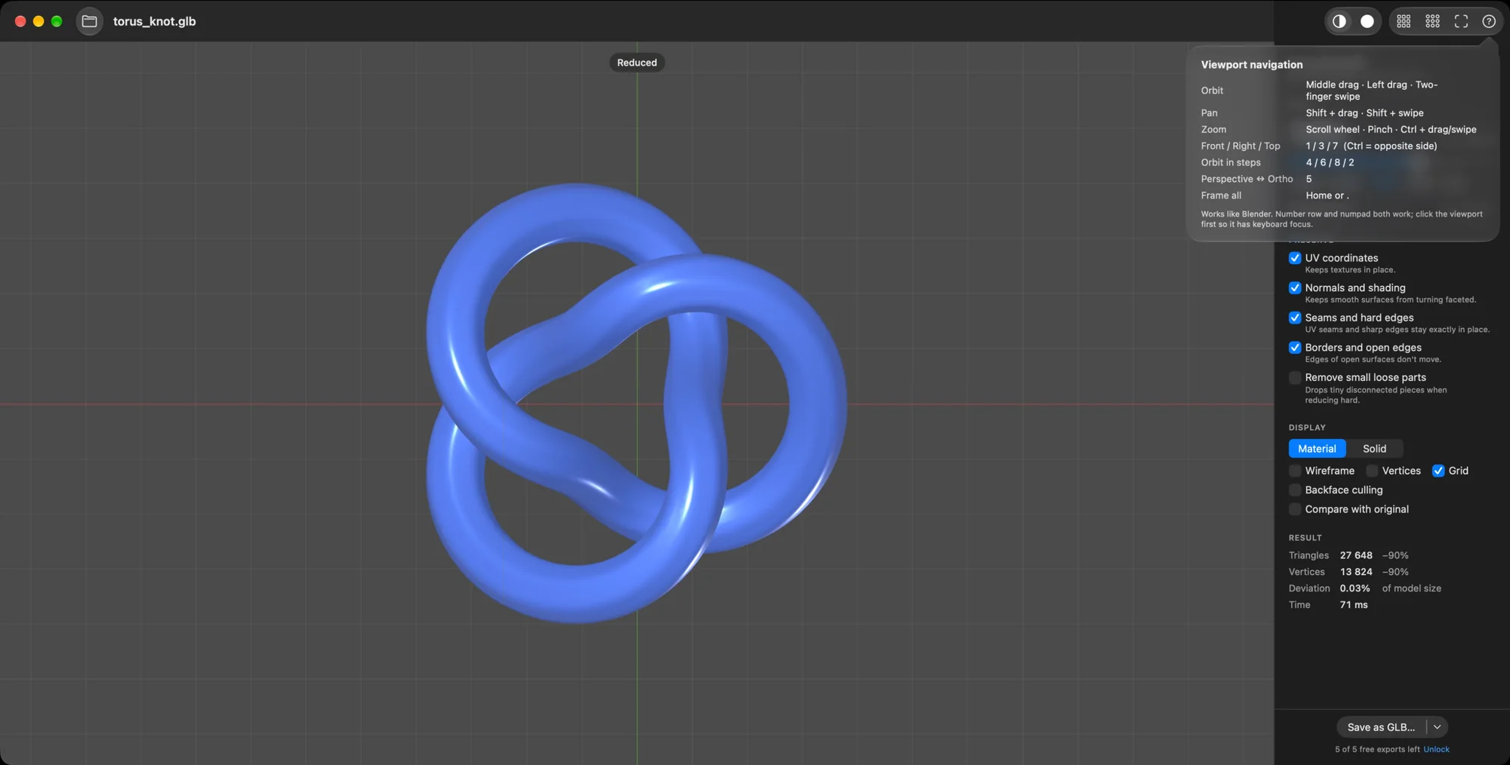Show Vertices in the viewport
1510x765 pixels.
[x=1372, y=471]
